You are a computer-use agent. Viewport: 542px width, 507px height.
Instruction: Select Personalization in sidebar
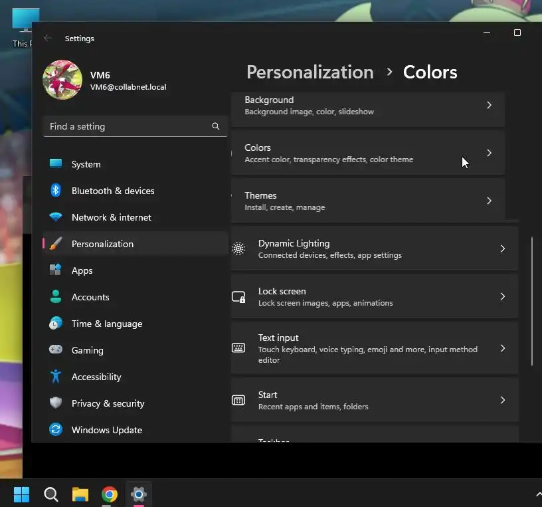coord(135,244)
